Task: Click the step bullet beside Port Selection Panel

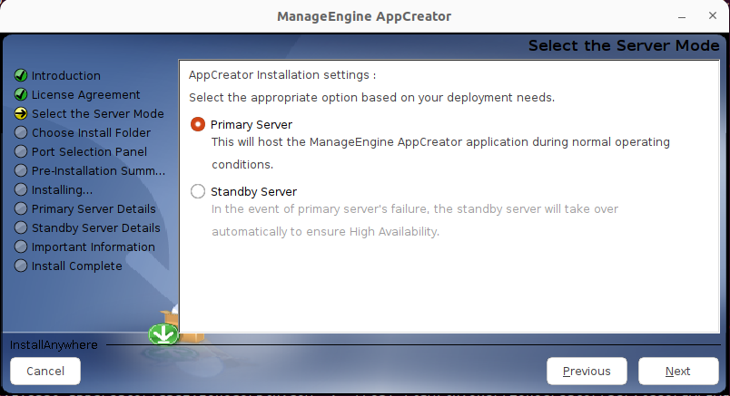Action: click(x=21, y=151)
